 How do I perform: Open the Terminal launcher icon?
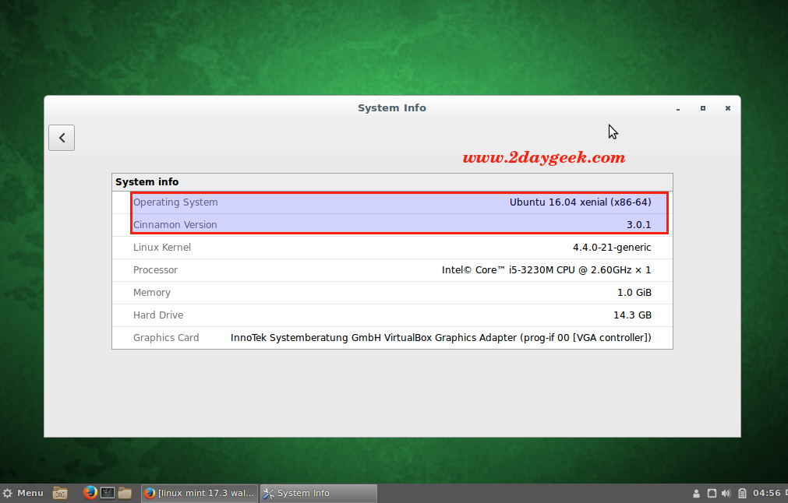coord(108,493)
